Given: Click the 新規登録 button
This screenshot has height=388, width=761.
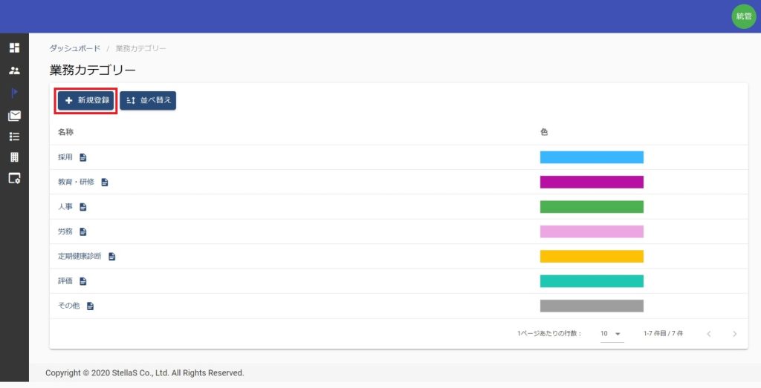Looking at the screenshot, I should click(x=86, y=101).
